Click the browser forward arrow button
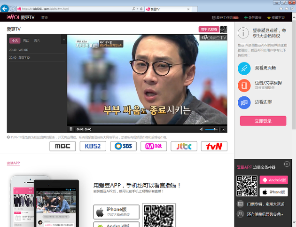This screenshot has width=296, height=227. (x=13, y=8)
